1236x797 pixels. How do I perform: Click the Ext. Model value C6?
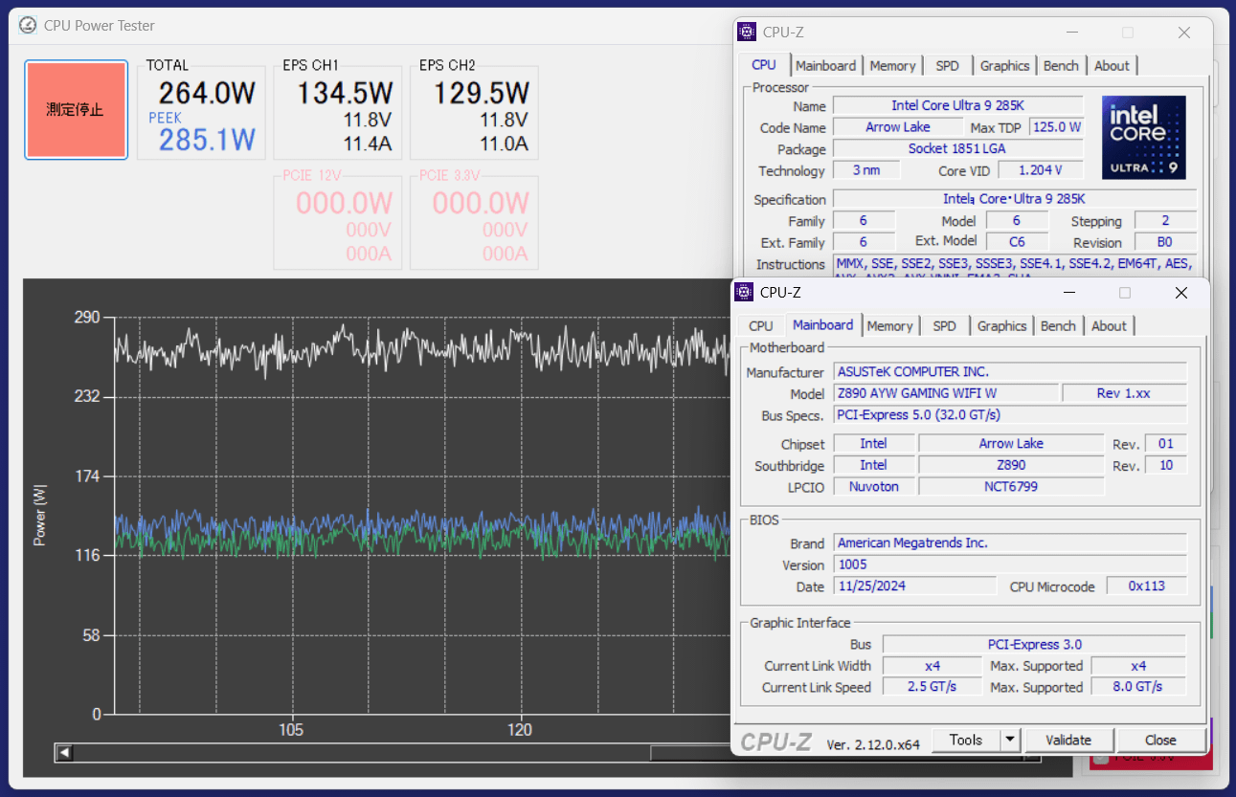click(1017, 242)
